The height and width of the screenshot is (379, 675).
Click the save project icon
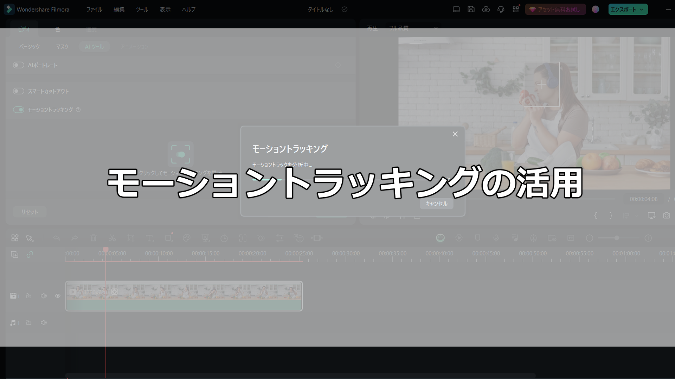(471, 9)
